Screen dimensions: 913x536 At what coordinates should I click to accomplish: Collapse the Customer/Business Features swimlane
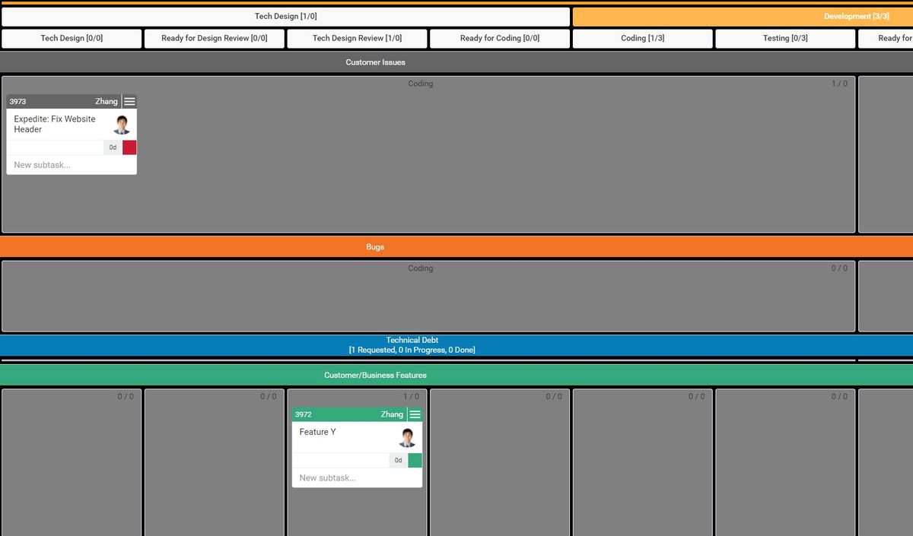click(x=375, y=375)
